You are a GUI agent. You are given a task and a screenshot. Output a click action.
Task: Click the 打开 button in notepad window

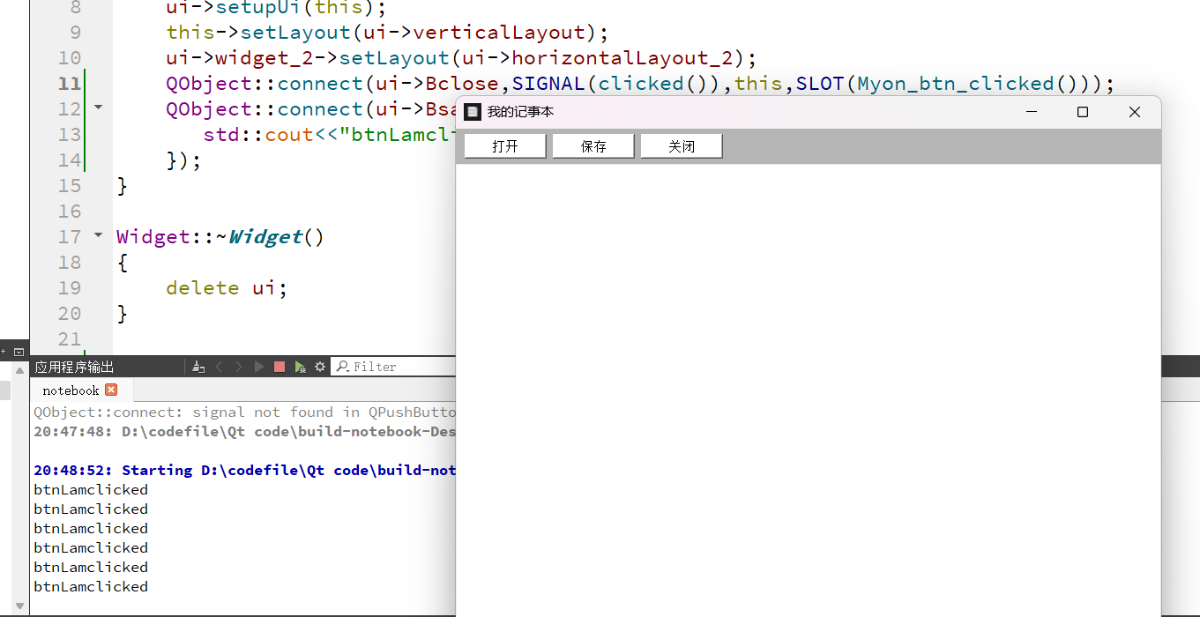505,146
